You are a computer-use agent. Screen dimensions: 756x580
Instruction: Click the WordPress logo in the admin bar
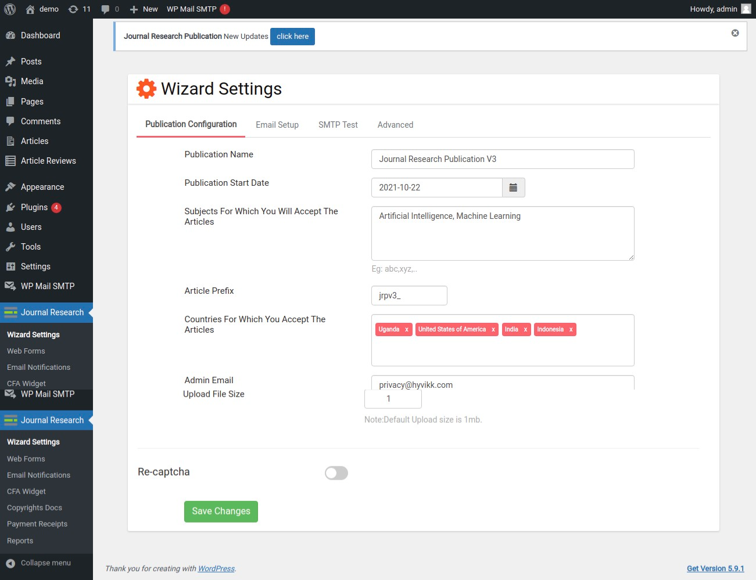coord(10,9)
